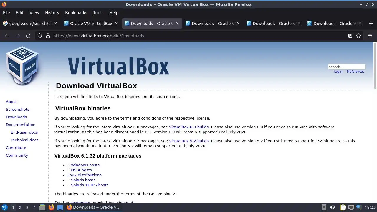Open the View menu
Screen dimensions: 377x212
click(x=34, y=13)
